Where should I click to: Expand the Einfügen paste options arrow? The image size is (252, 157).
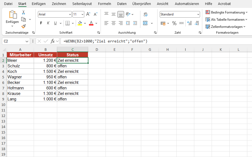(12, 26)
